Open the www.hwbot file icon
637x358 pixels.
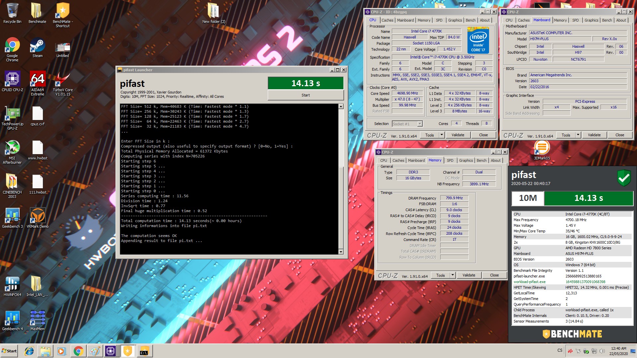(x=37, y=150)
